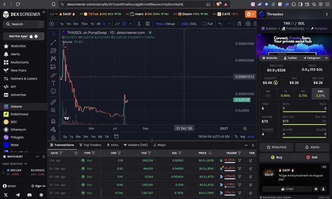Toggle magnet mode on chart
332x199 pixels.
tap(53, 121)
